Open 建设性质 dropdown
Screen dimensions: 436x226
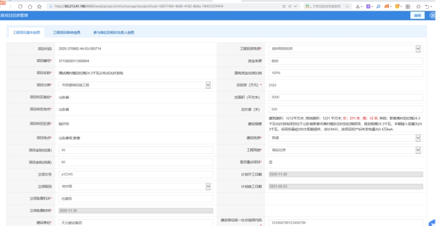(345, 138)
